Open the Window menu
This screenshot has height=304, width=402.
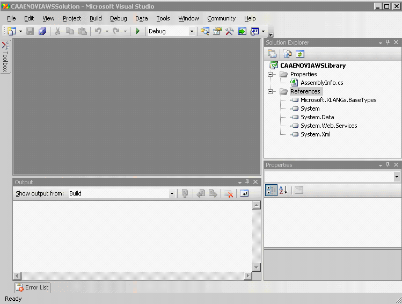point(188,18)
